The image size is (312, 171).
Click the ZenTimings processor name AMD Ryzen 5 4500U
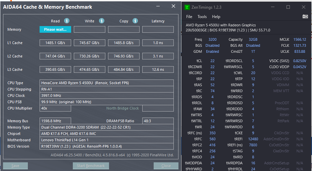pos(221,25)
